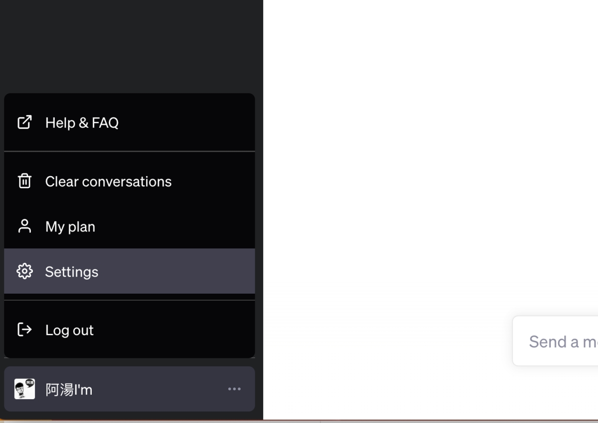Image resolution: width=598 pixels, height=423 pixels.
Task: Click the blank right side of the Settings row
Action: click(x=199, y=272)
